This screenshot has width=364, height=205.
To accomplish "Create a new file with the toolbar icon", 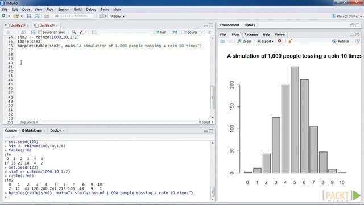I will (x=4, y=16).
